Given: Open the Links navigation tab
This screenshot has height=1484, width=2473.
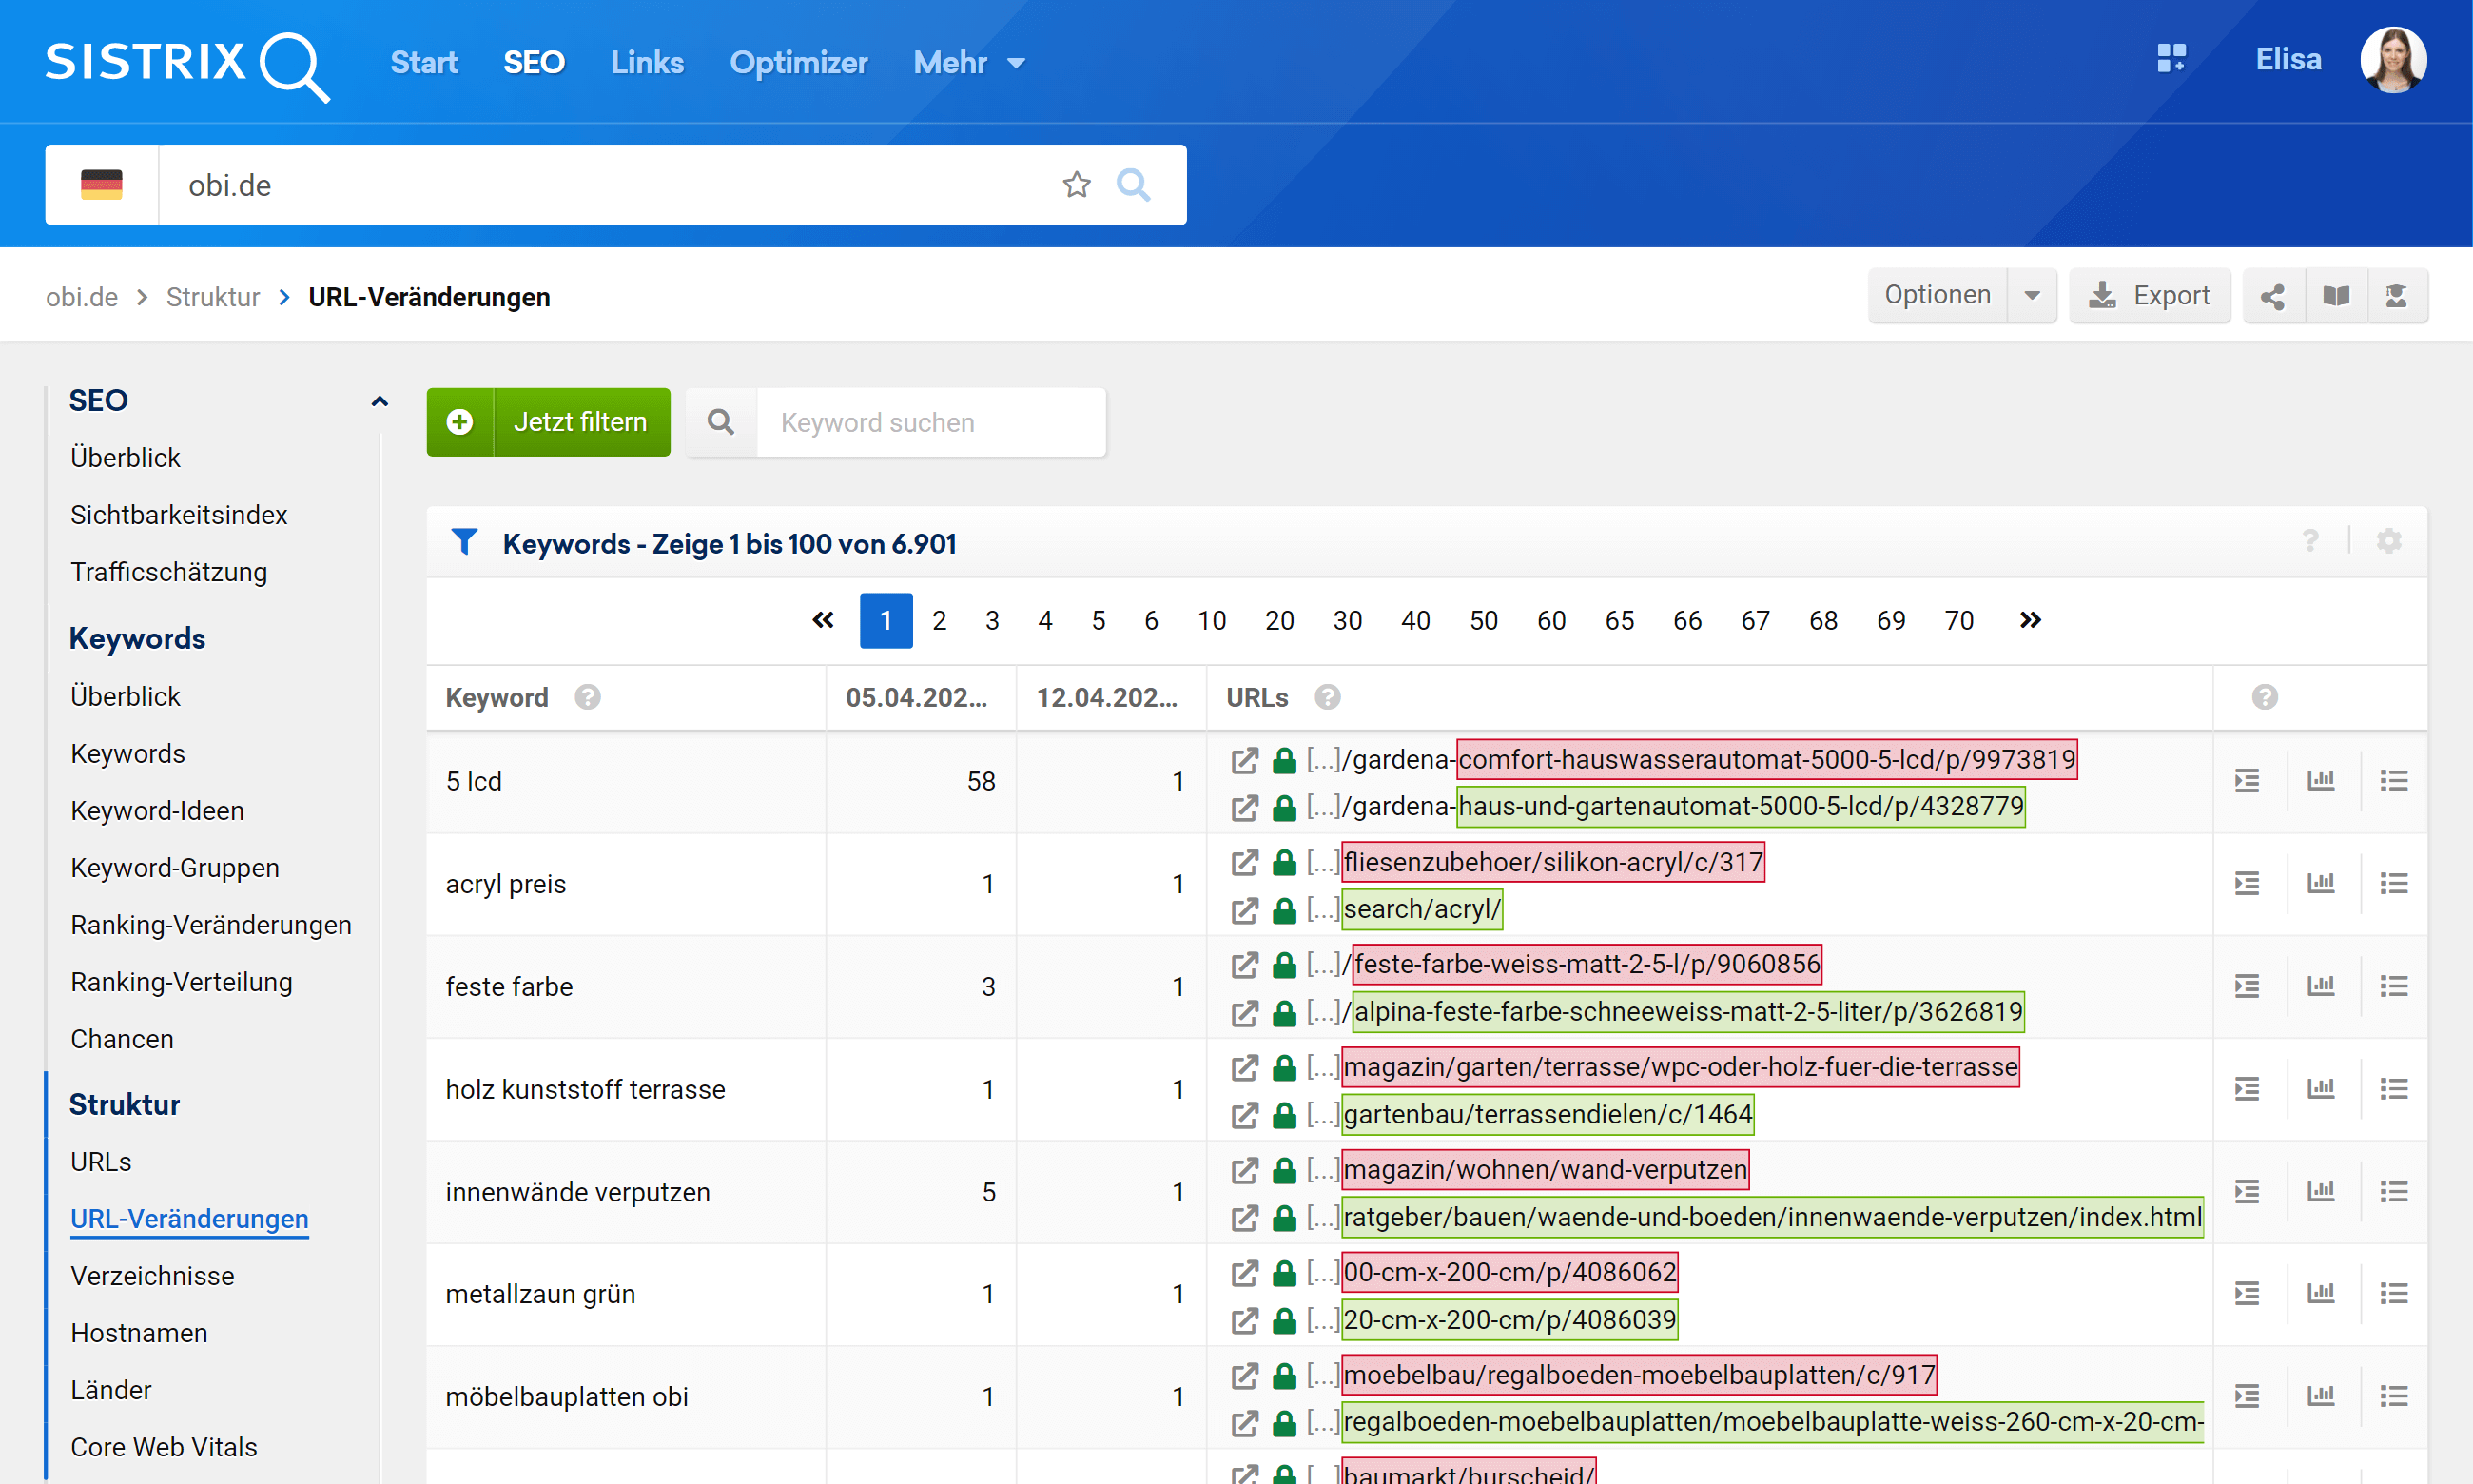Looking at the screenshot, I should (x=647, y=63).
